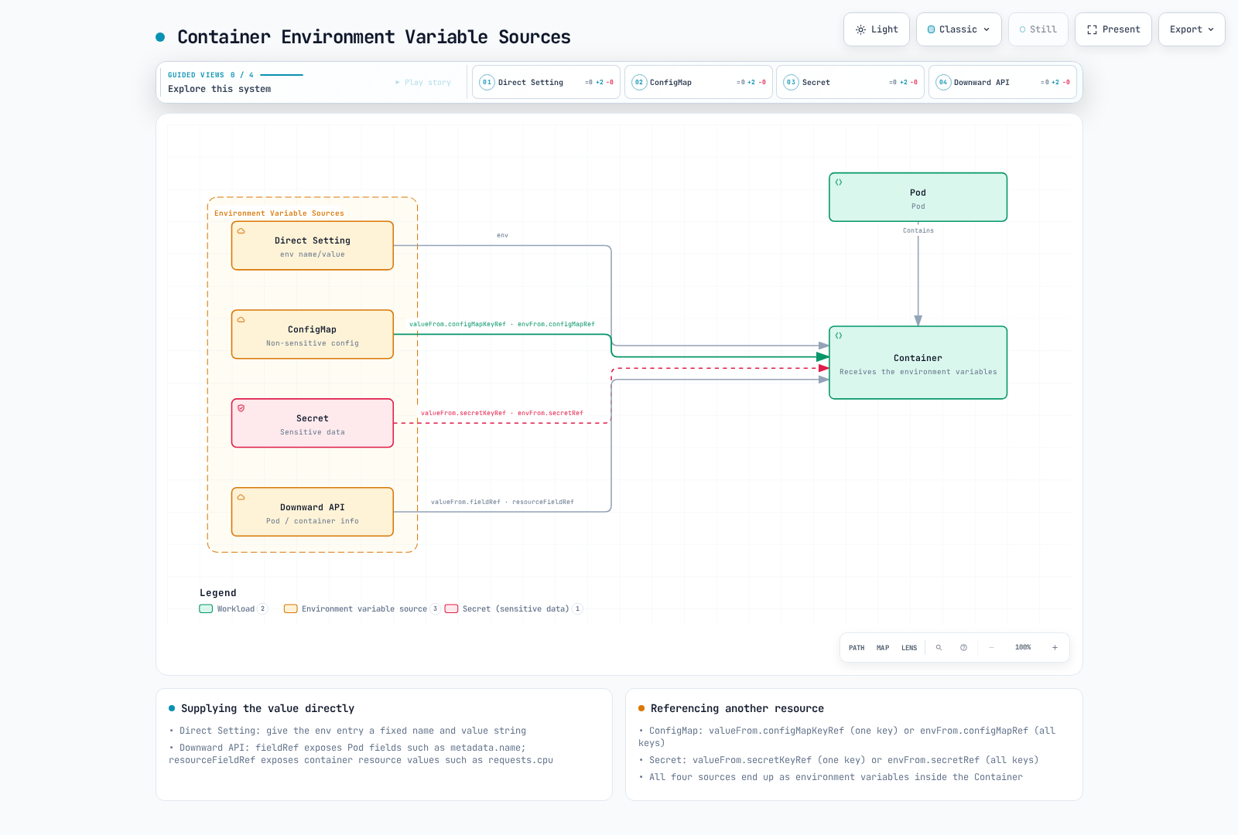The height and width of the screenshot is (835, 1238).
Task: Select guided view 04 Downward API
Action: (x=1003, y=82)
